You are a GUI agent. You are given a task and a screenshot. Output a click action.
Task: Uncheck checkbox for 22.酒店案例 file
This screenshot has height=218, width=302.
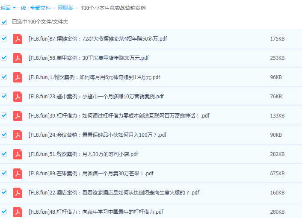(x=4, y=192)
